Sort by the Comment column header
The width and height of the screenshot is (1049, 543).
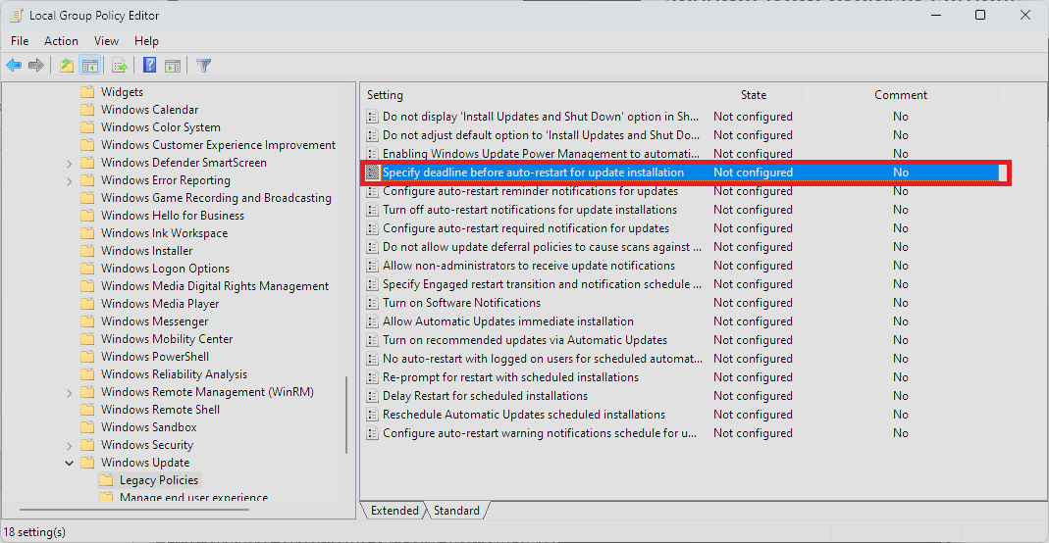pos(901,95)
